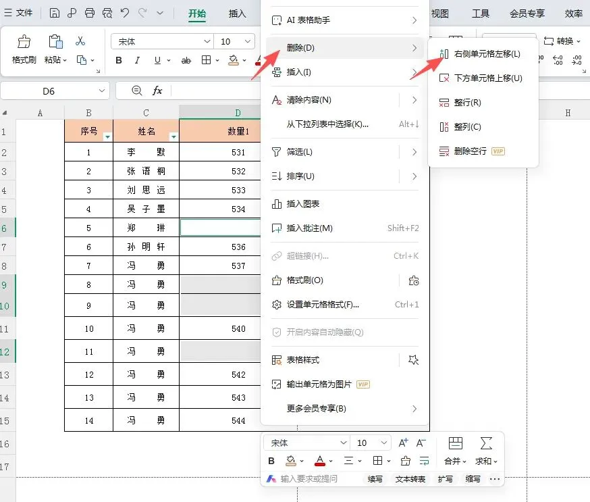
Task: Toggle bold in the ribbon
Action: click(119, 60)
